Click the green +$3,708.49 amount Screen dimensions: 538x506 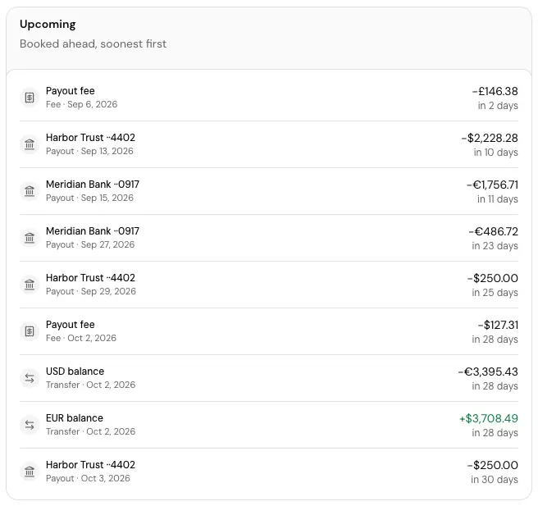click(489, 418)
